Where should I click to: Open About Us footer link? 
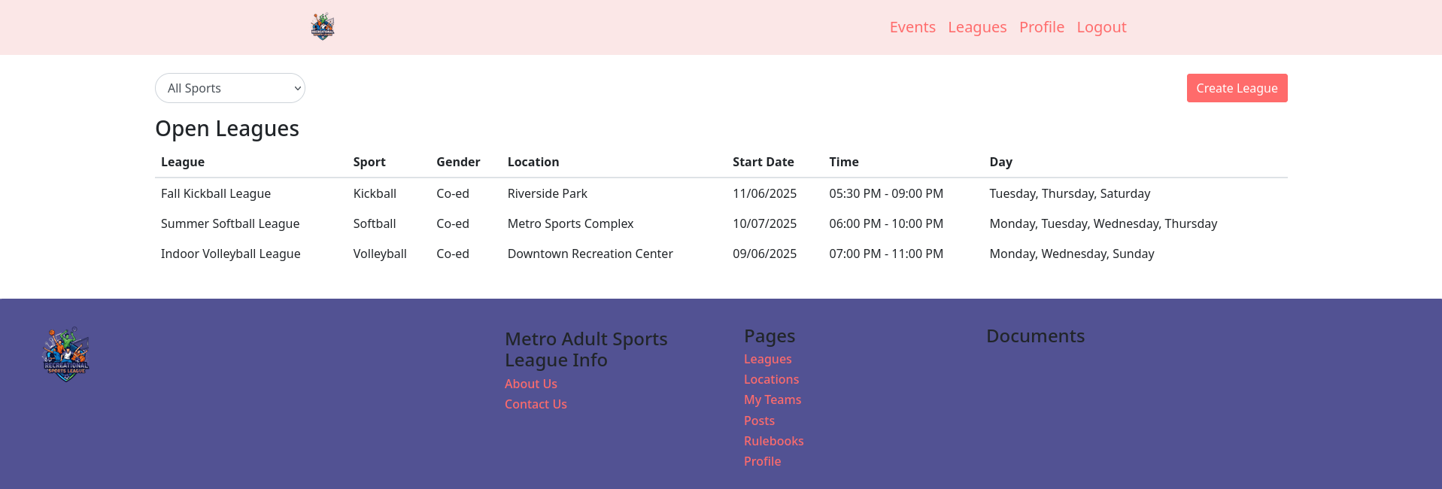tap(530, 384)
